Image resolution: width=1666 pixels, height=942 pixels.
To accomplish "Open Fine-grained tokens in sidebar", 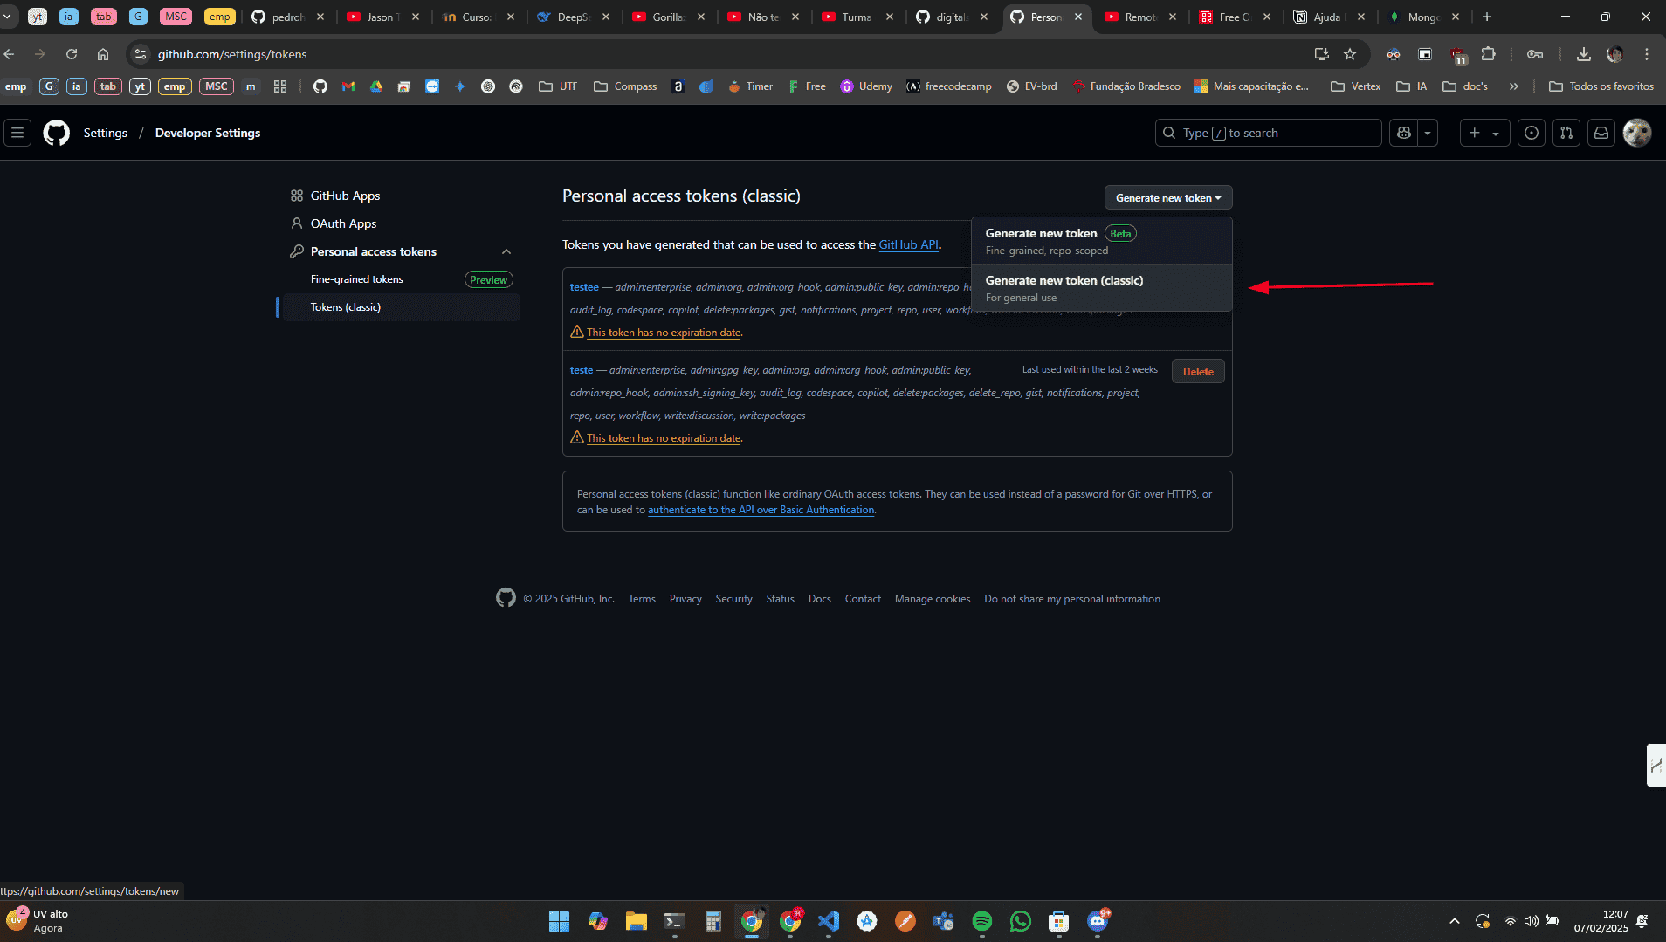I will [357, 279].
